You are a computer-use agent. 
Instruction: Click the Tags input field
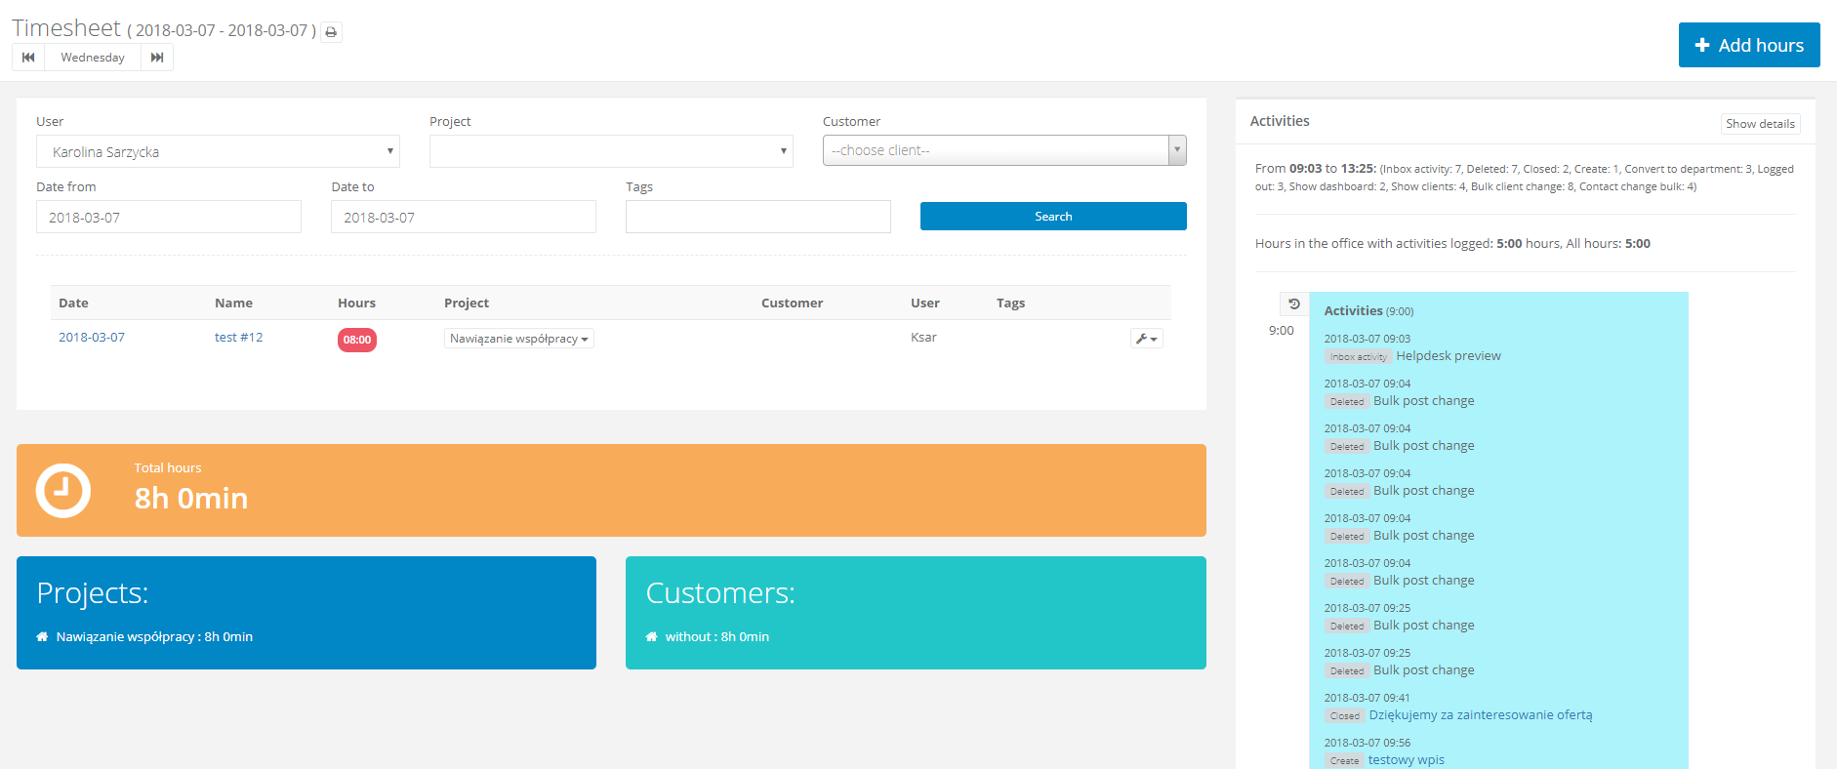(757, 217)
